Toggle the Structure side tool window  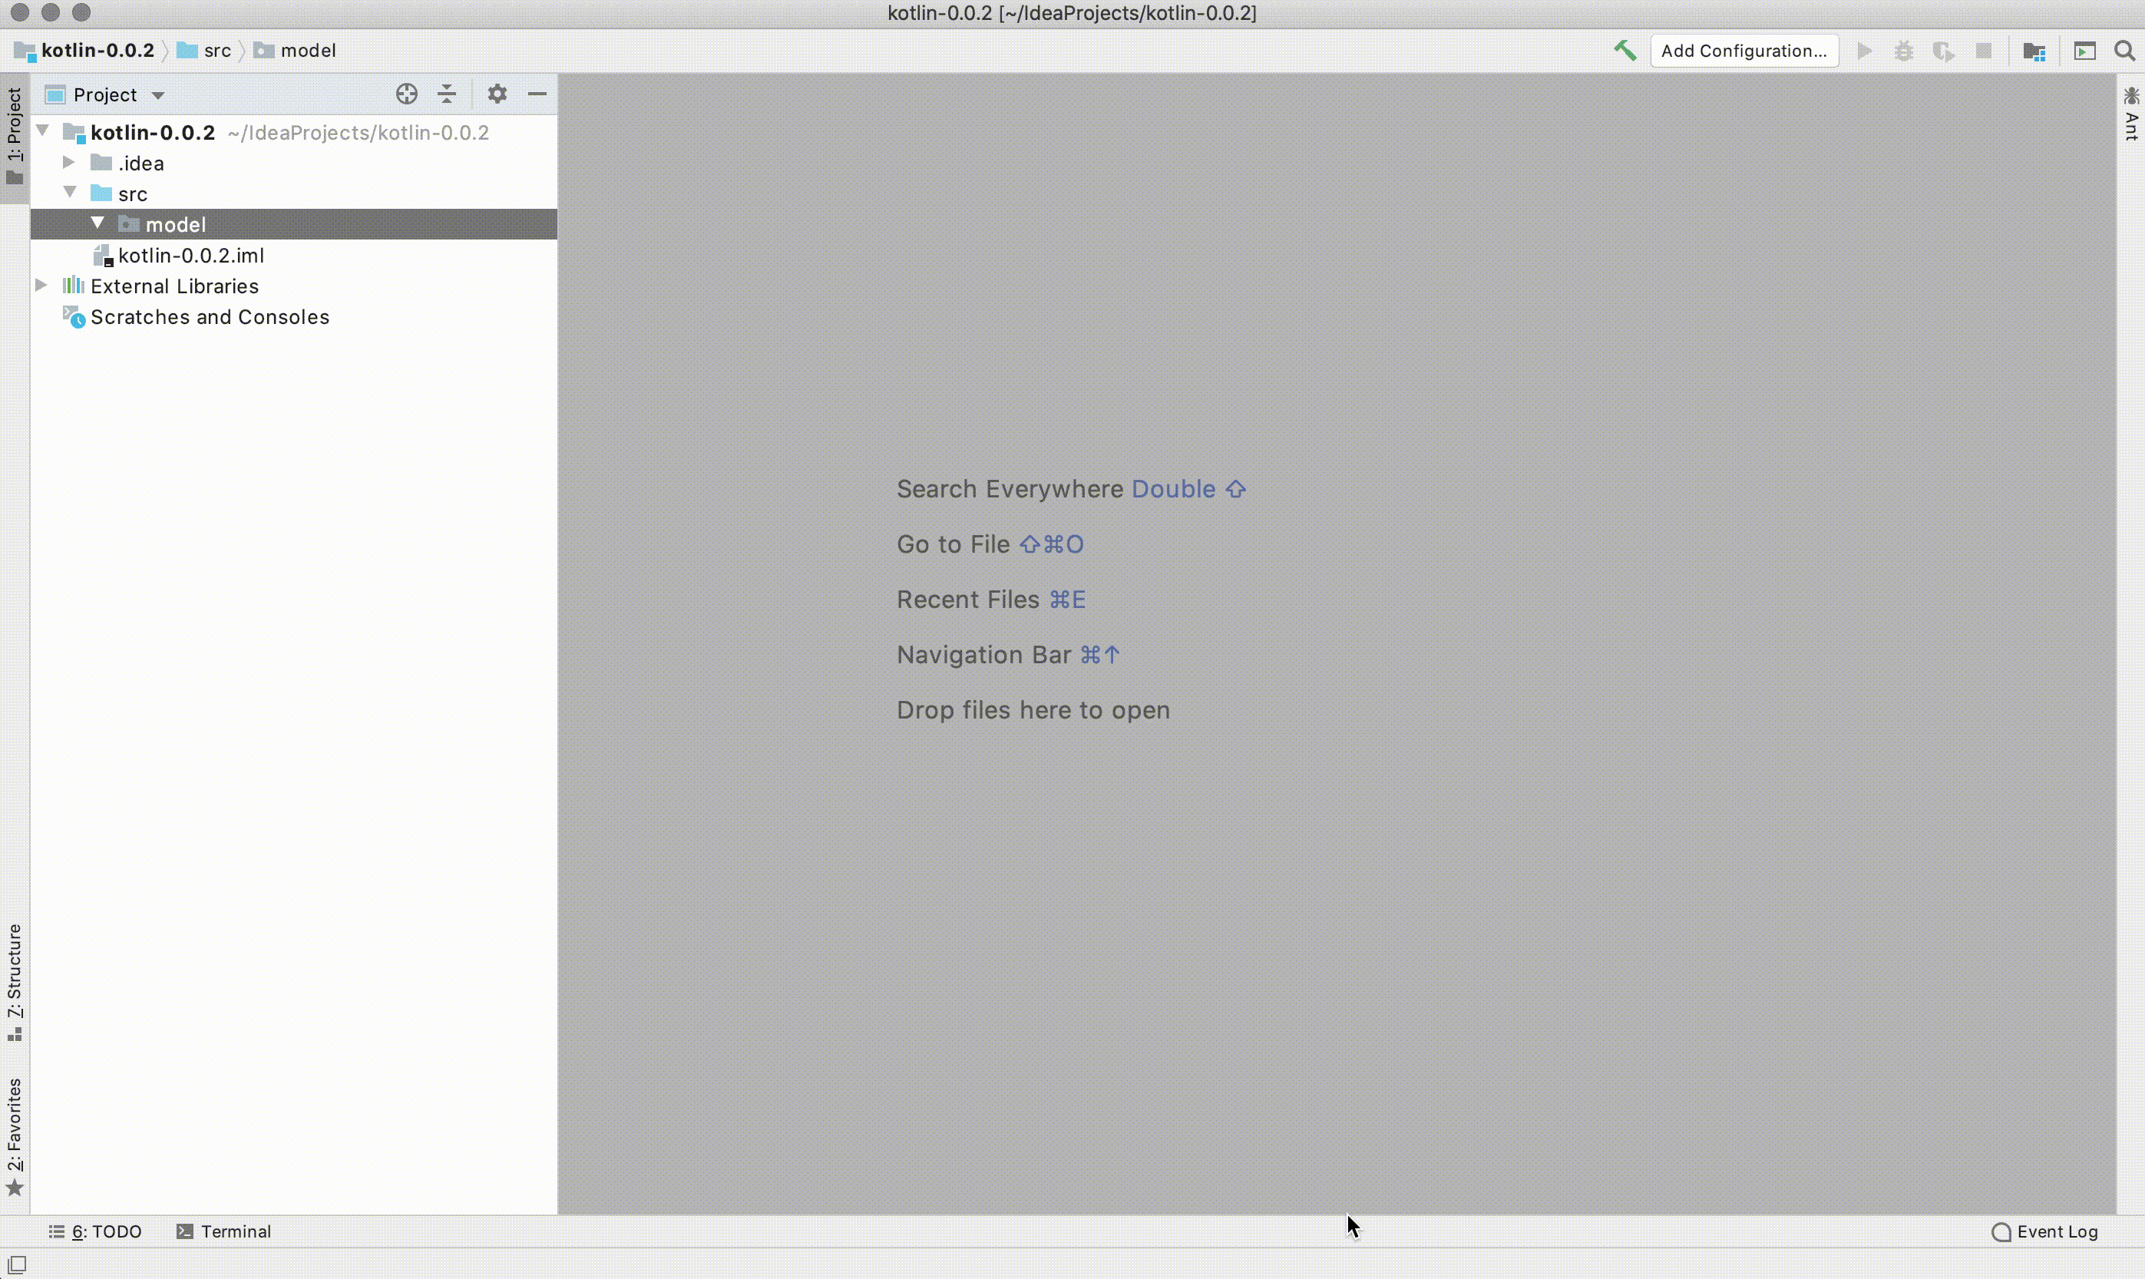pyautogui.click(x=15, y=981)
